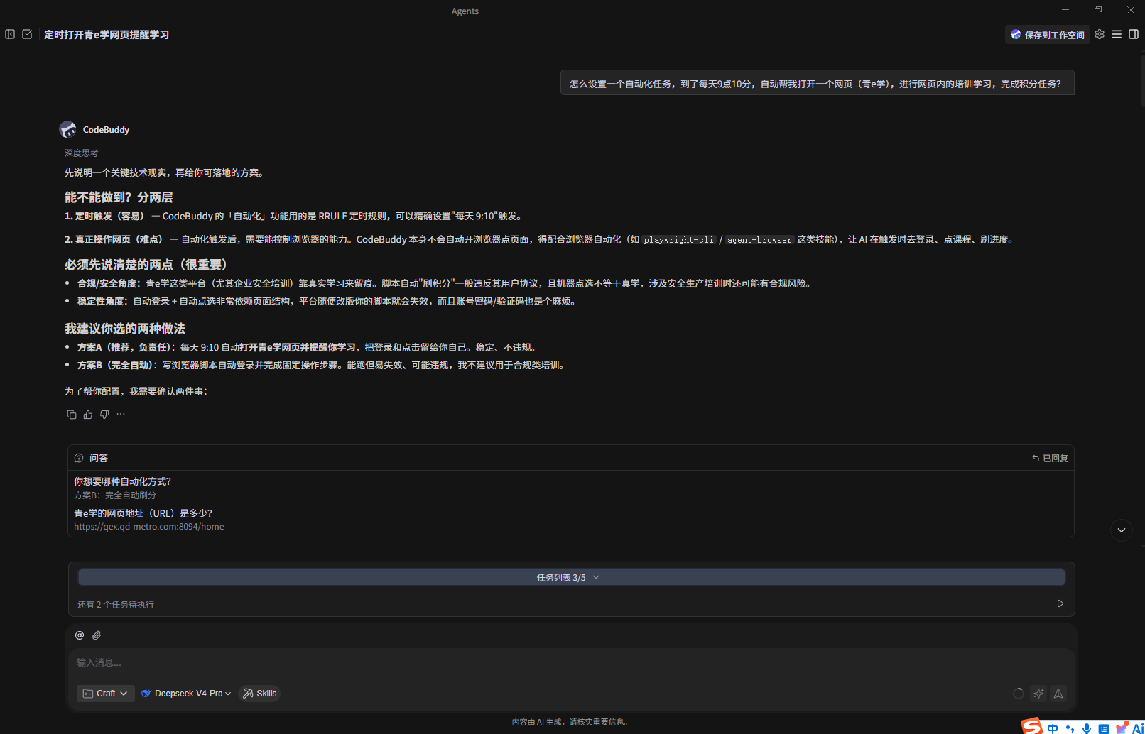Screen dimensions: 1145x734
Task: Click the answer 方案B：完全自动刷分
Action: 115,495
